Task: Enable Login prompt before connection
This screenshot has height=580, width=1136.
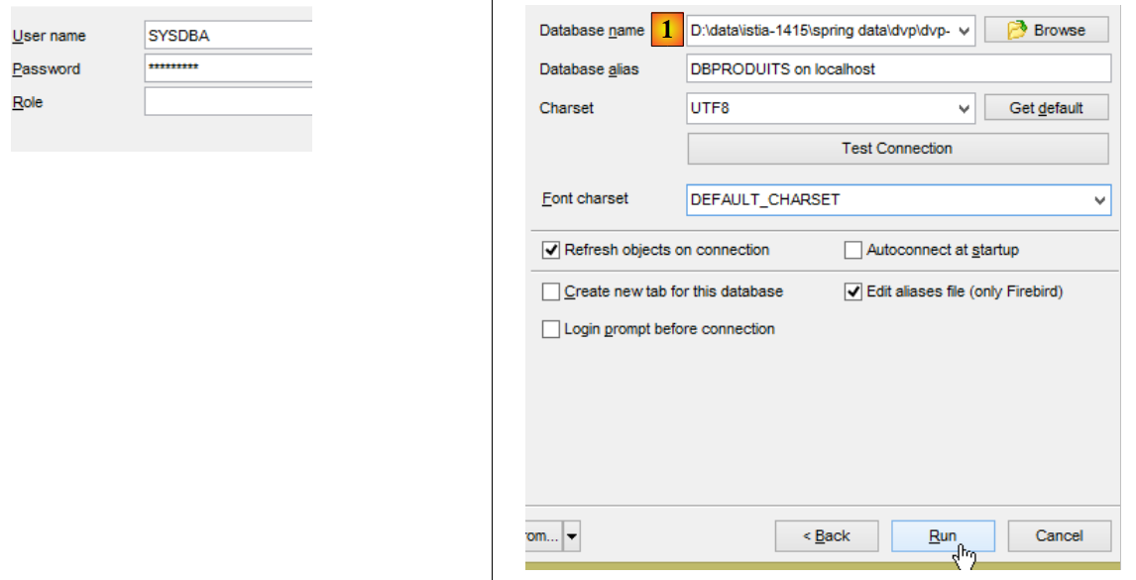Action: [551, 329]
